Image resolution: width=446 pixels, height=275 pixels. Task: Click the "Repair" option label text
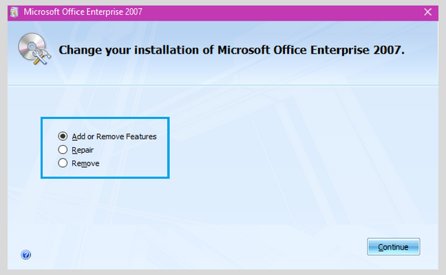(x=83, y=150)
